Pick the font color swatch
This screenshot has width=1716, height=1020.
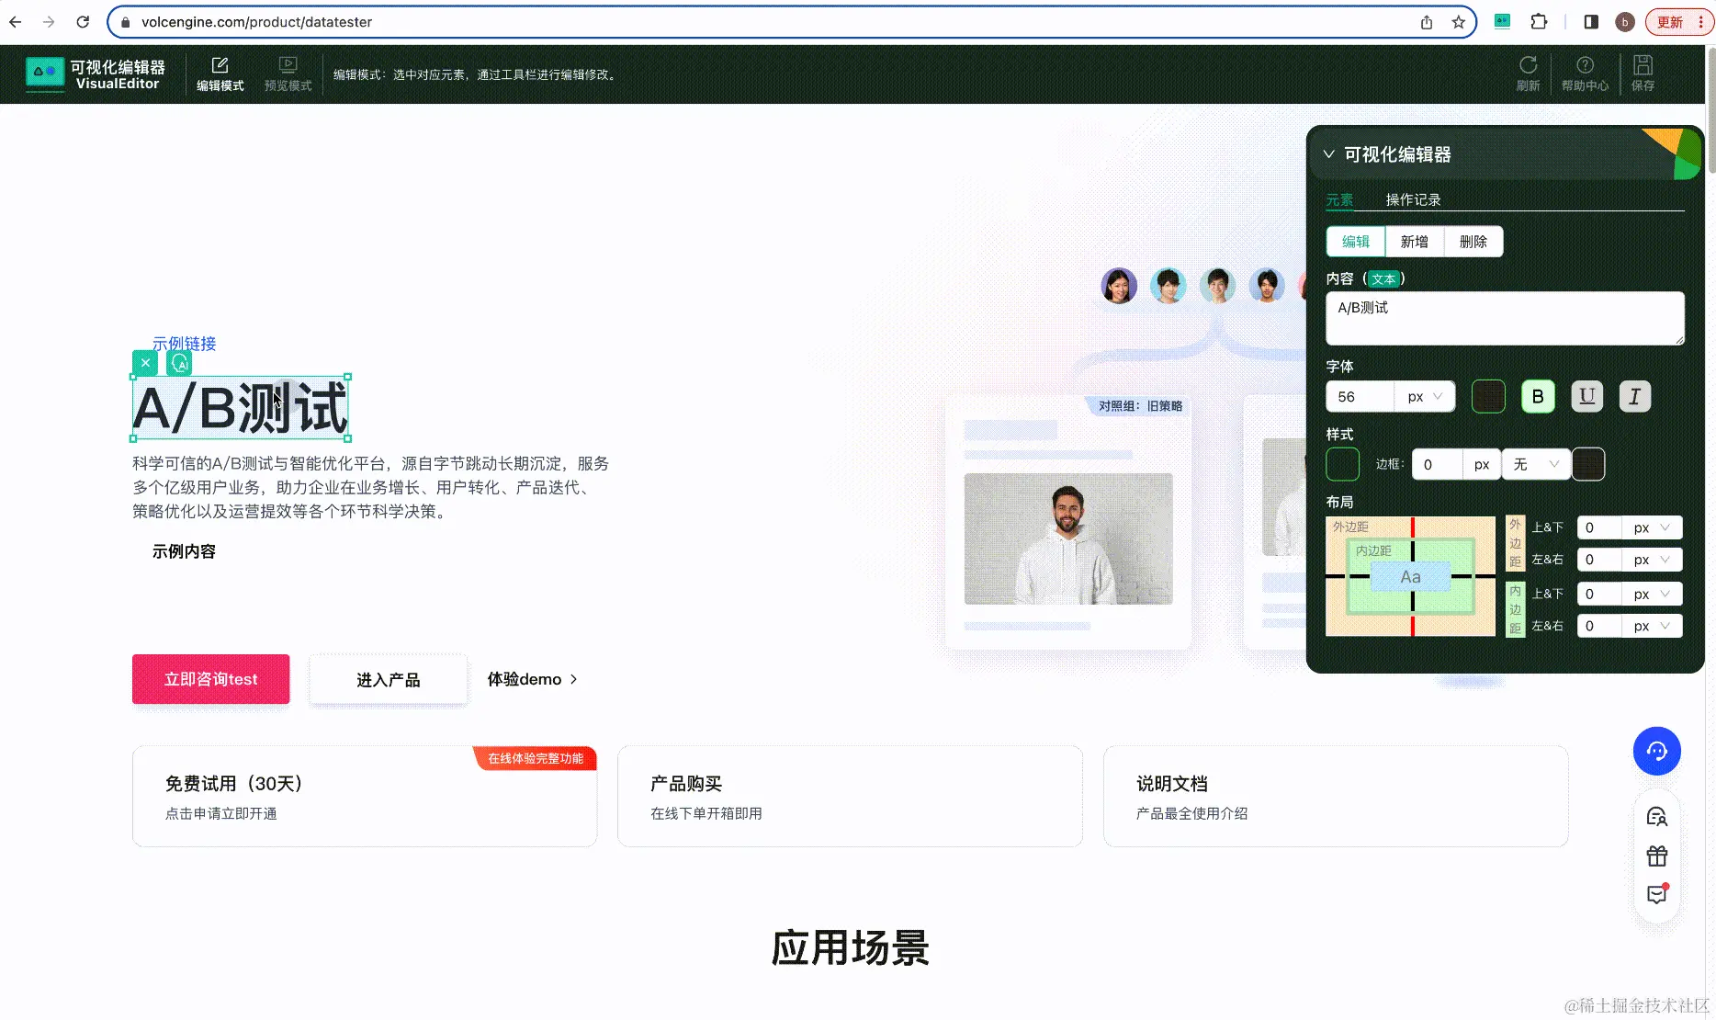tap(1488, 396)
